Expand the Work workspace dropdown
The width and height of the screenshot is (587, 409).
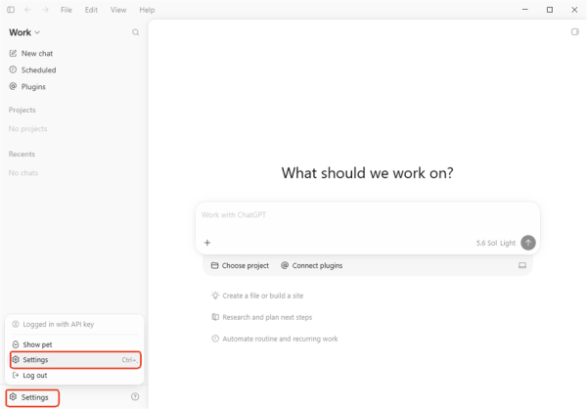pyautogui.click(x=24, y=32)
